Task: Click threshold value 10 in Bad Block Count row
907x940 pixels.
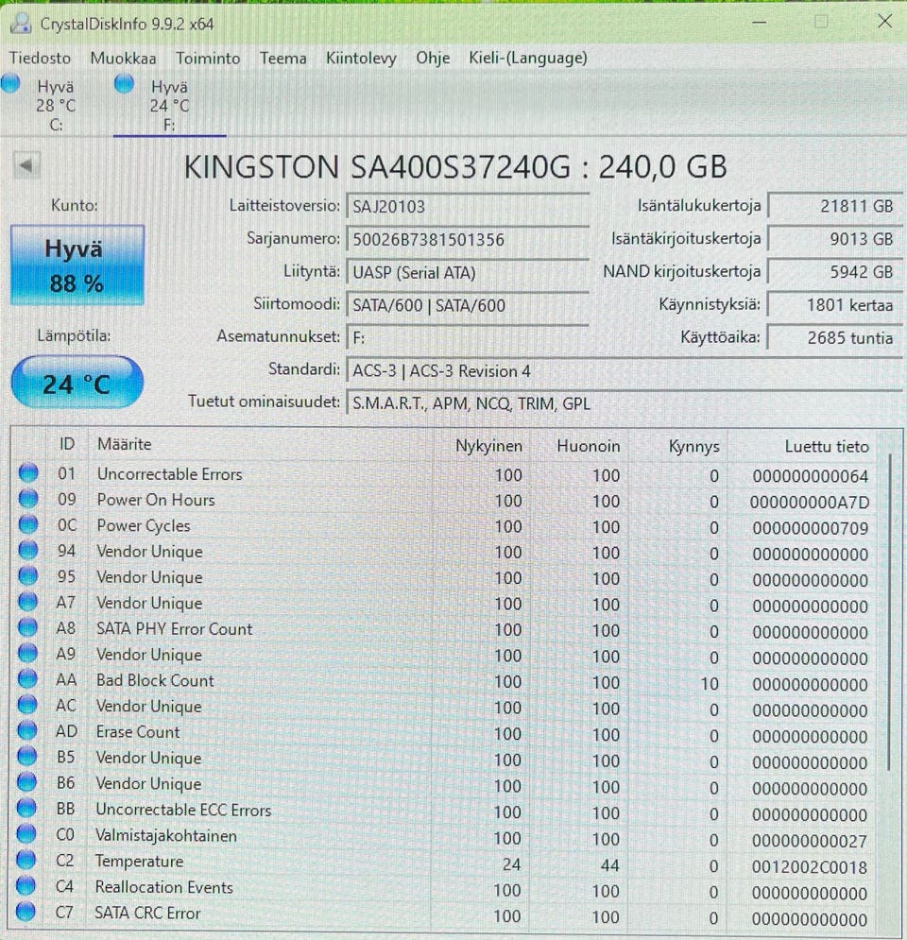Action: point(710,684)
